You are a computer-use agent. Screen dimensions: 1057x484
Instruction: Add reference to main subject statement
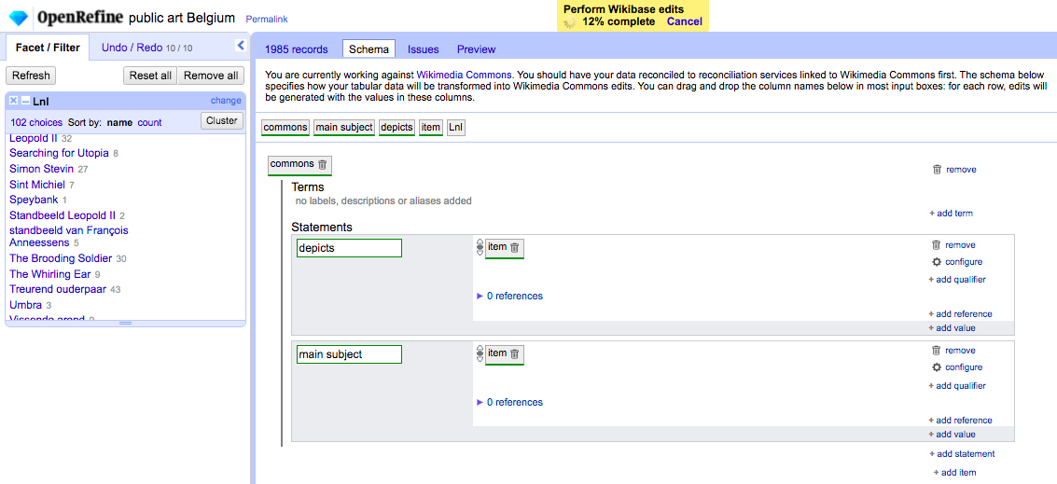point(960,420)
